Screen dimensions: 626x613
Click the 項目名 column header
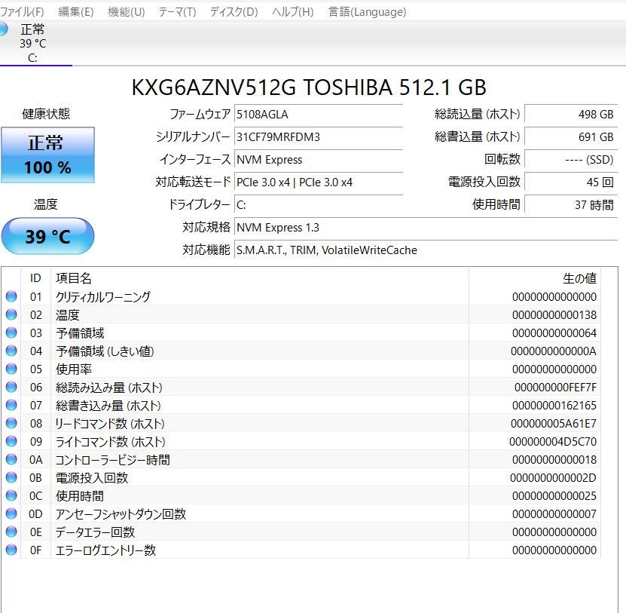point(259,278)
